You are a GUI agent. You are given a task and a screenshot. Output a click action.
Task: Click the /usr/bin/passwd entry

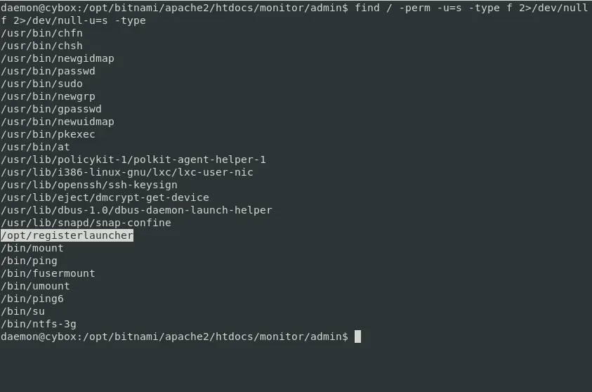pyautogui.click(x=48, y=71)
